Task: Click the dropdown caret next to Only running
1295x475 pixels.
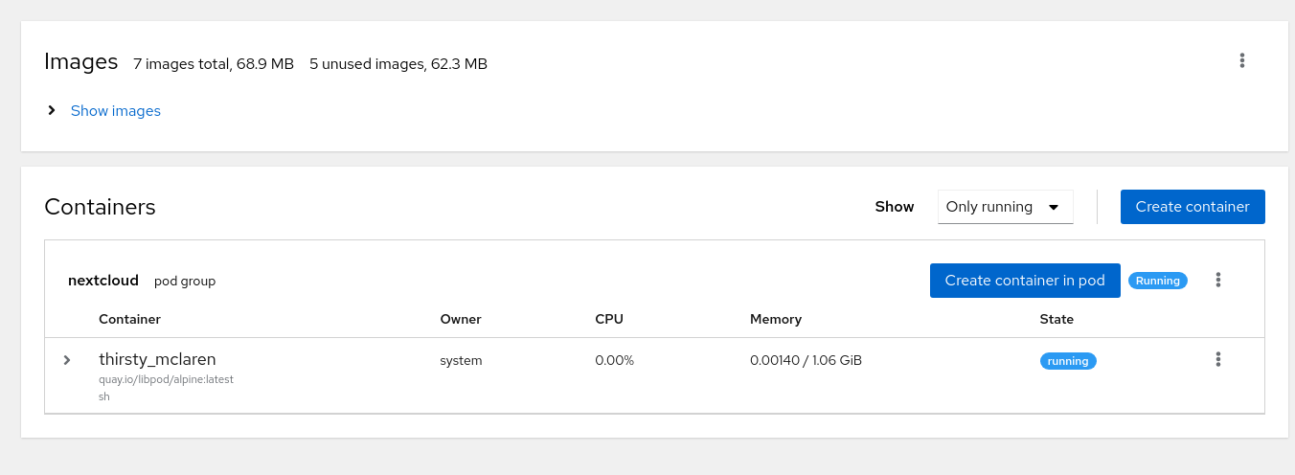Action: pos(1054,207)
